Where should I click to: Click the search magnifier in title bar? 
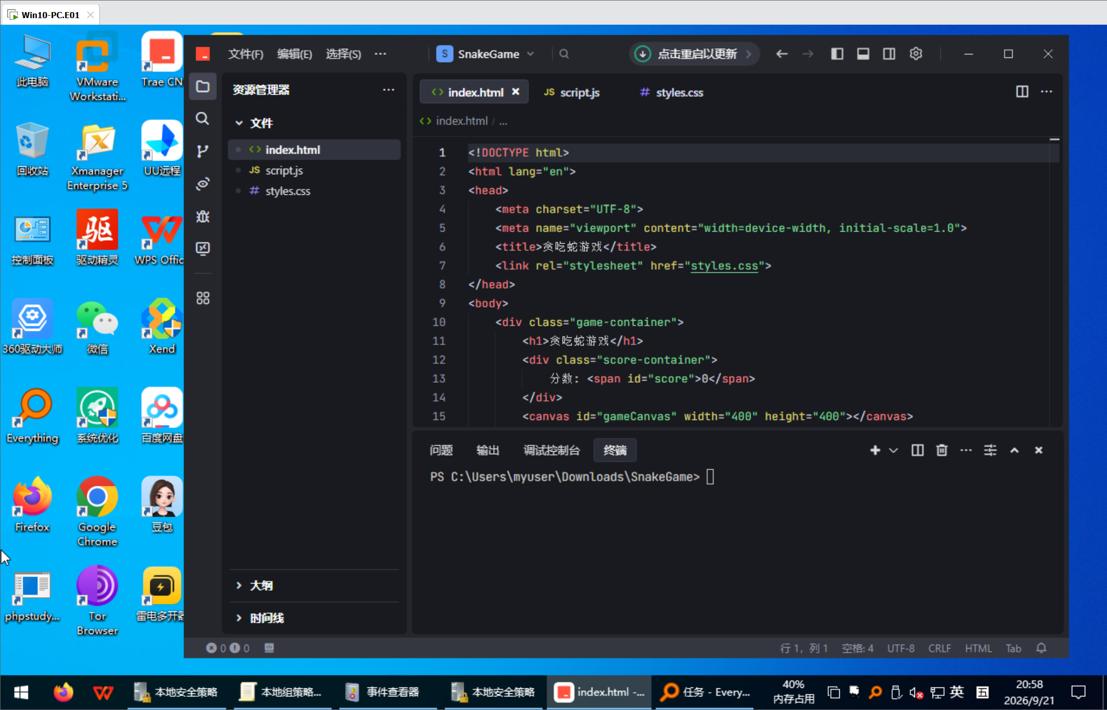(x=564, y=54)
